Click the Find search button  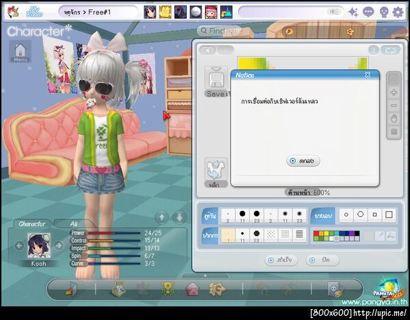pyautogui.click(x=219, y=31)
